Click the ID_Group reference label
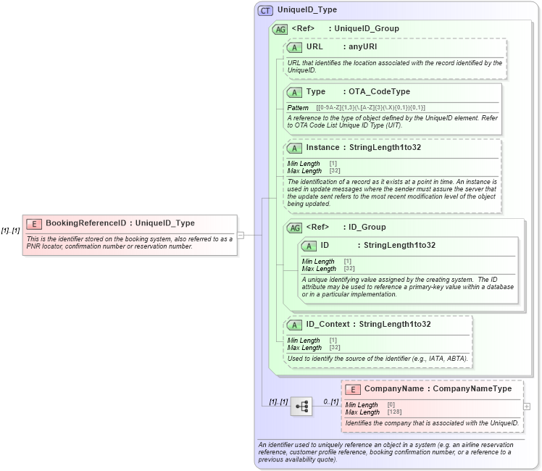542x471 pixels. (x=367, y=227)
